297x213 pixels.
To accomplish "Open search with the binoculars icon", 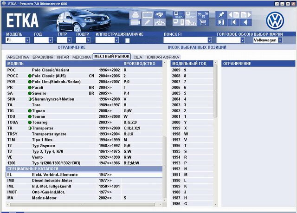I will pyautogui.click(x=159, y=15).
